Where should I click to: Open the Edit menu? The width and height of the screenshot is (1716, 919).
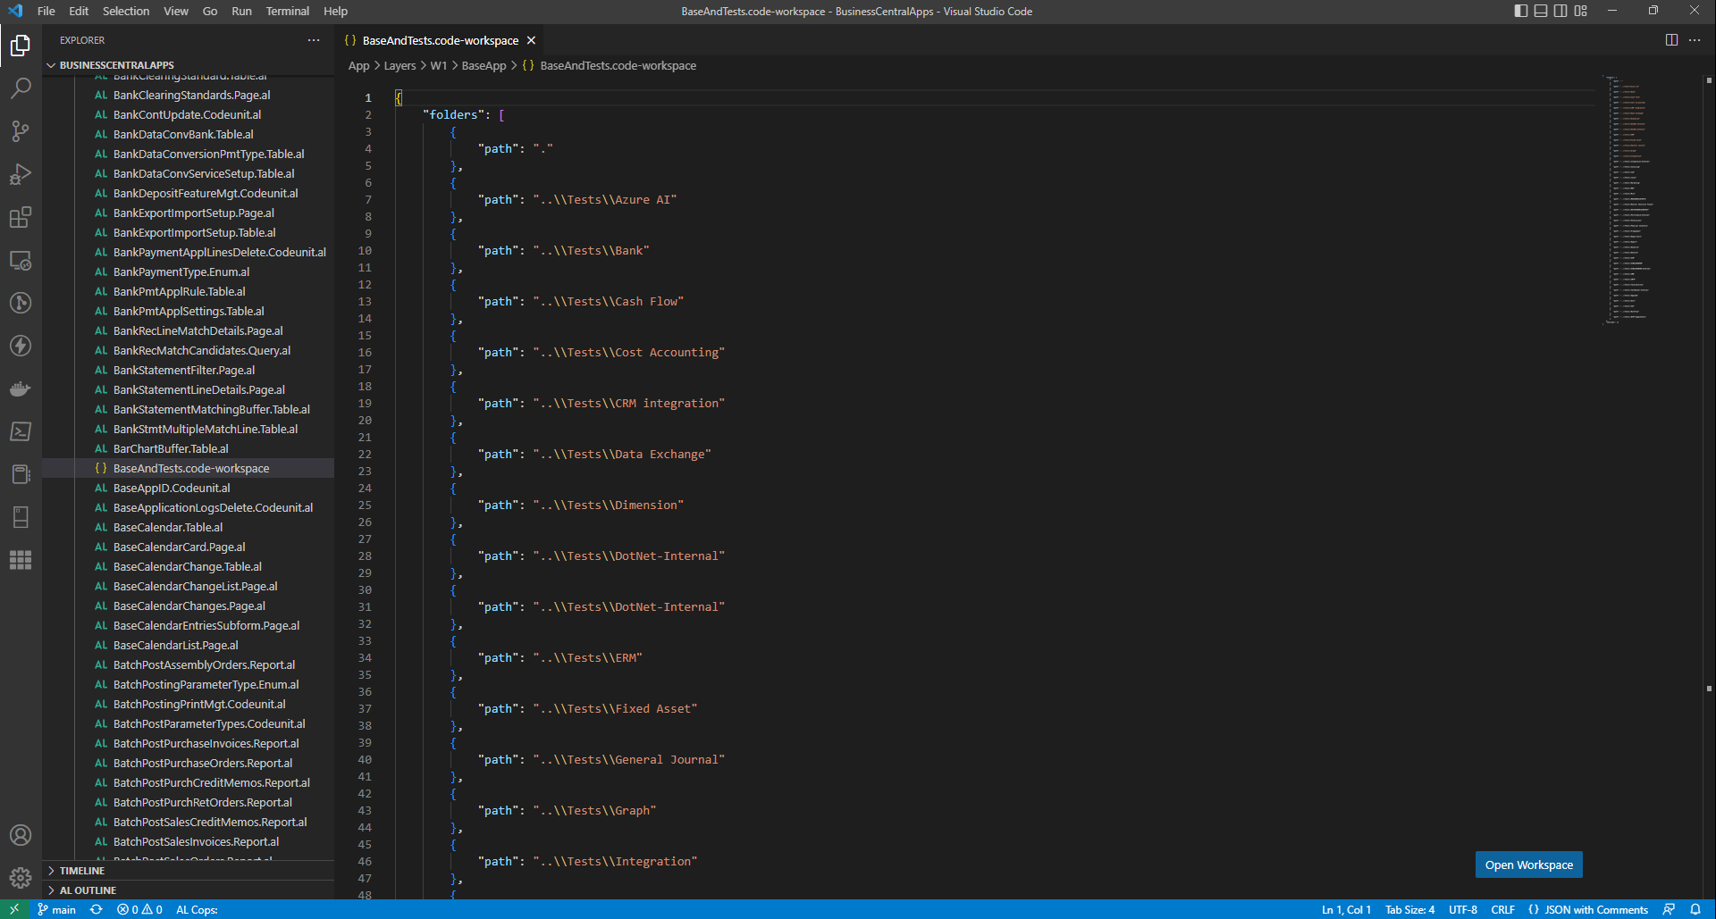click(x=79, y=11)
